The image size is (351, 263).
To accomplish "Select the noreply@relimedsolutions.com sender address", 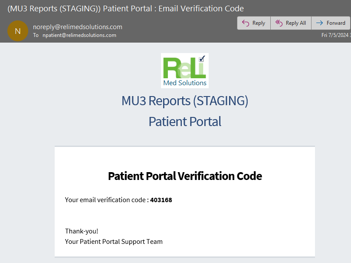I will pyautogui.click(x=78, y=27).
